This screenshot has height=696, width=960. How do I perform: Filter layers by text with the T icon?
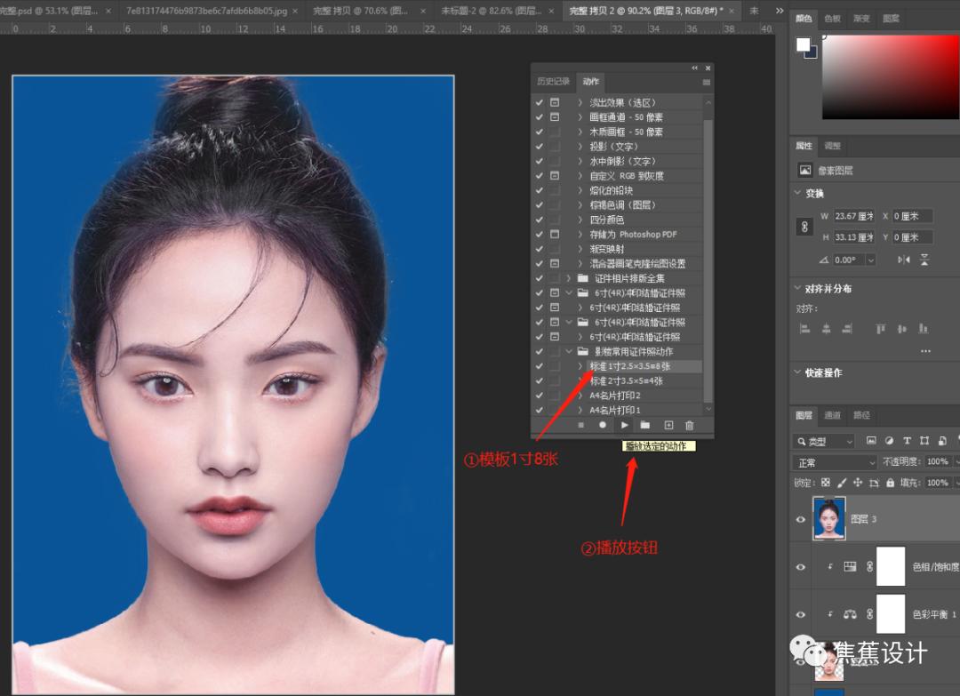pyautogui.click(x=908, y=441)
